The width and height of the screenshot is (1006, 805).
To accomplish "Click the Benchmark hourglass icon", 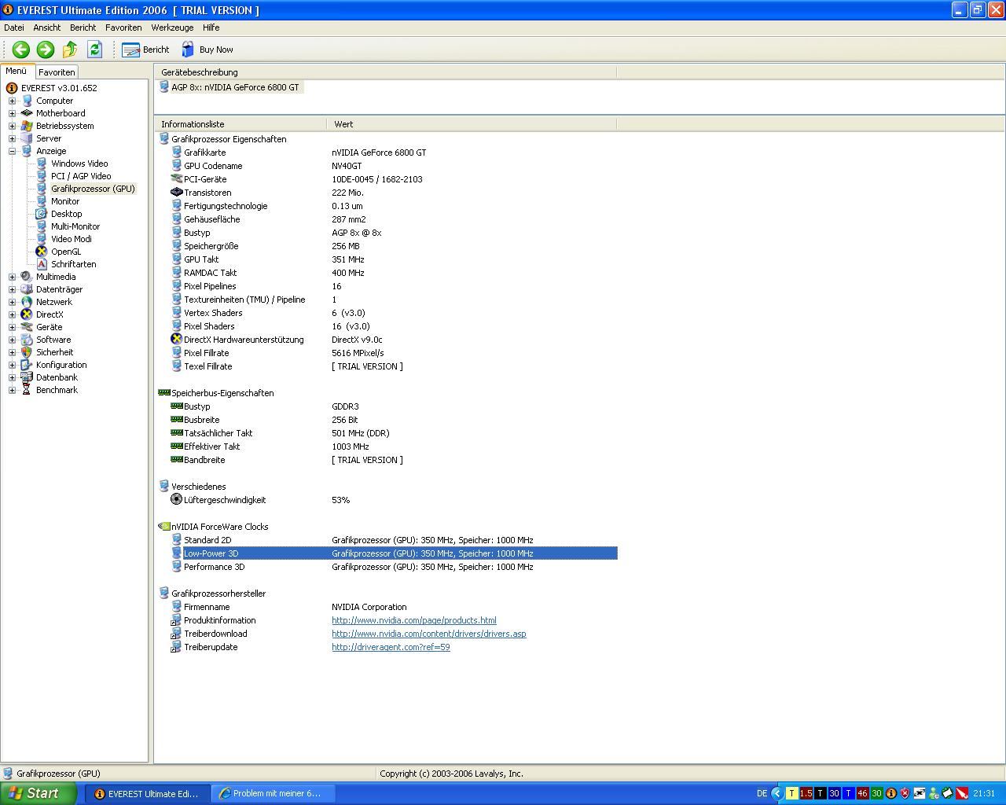I will coord(27,390).
